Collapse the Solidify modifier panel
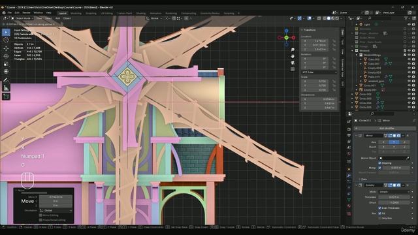The height and width of the screenshot is (235, 418). (357, 185)
